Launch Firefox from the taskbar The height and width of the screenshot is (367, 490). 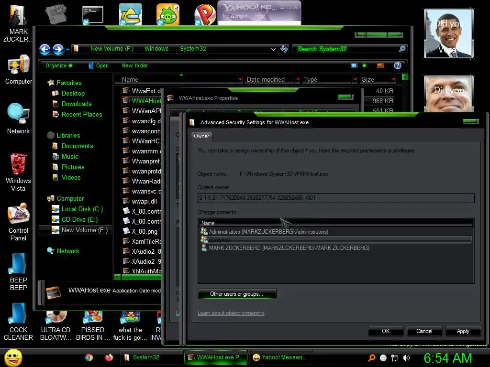click(x=109, y=357)
